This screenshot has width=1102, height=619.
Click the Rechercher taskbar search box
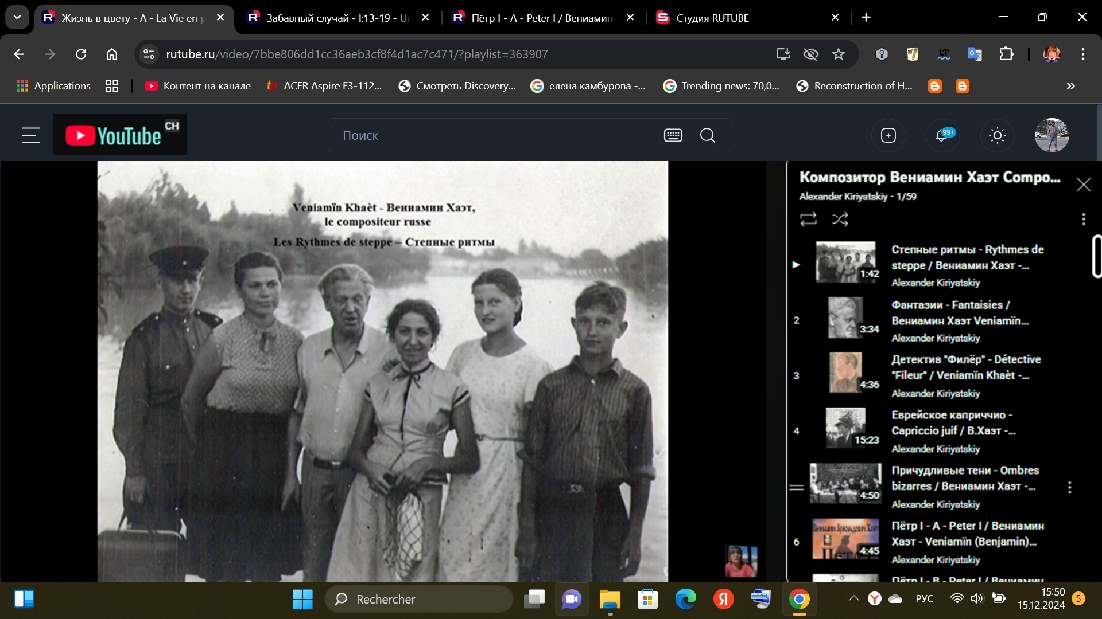point(419,600)
